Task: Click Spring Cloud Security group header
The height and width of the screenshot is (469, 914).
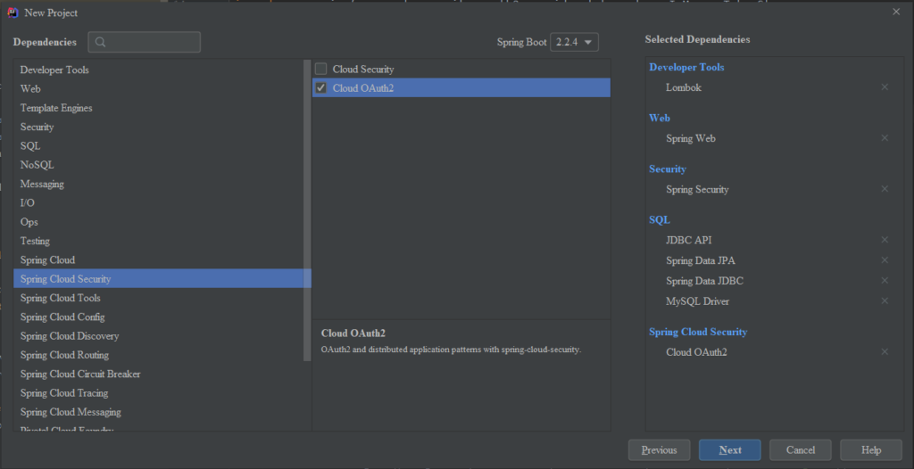Action: click(698, 332)
